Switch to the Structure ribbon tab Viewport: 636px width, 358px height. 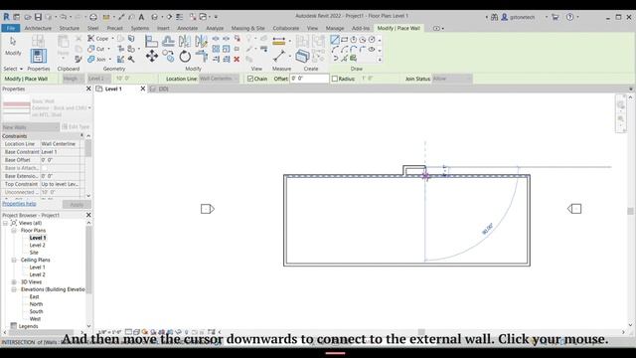[x=70, y=28]
